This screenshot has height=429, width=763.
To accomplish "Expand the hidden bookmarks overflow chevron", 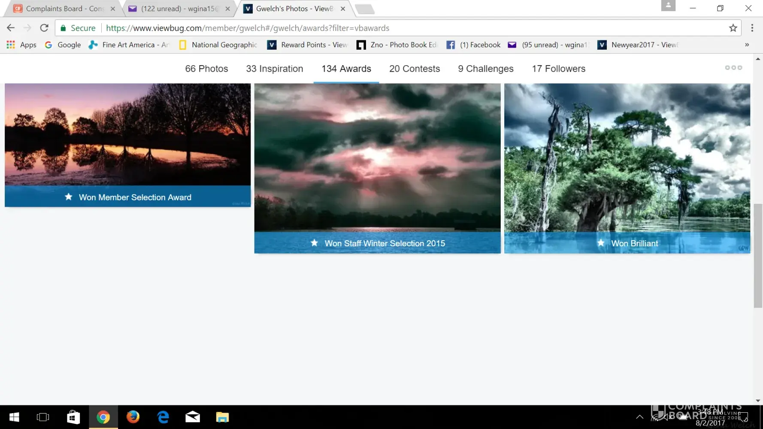I will [747, 45].
